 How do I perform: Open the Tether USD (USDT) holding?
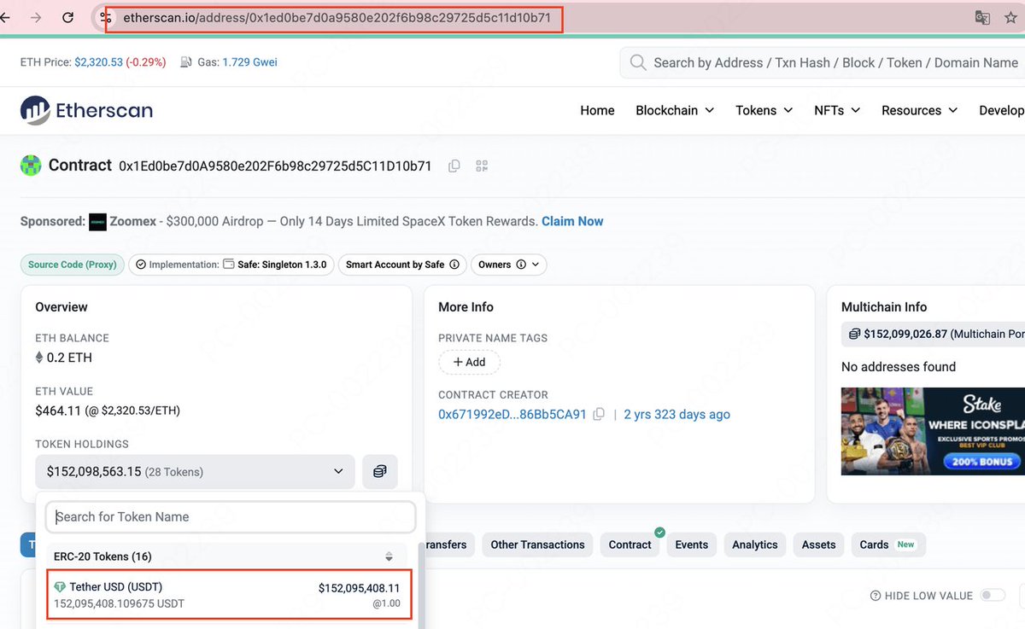[229, 595]
